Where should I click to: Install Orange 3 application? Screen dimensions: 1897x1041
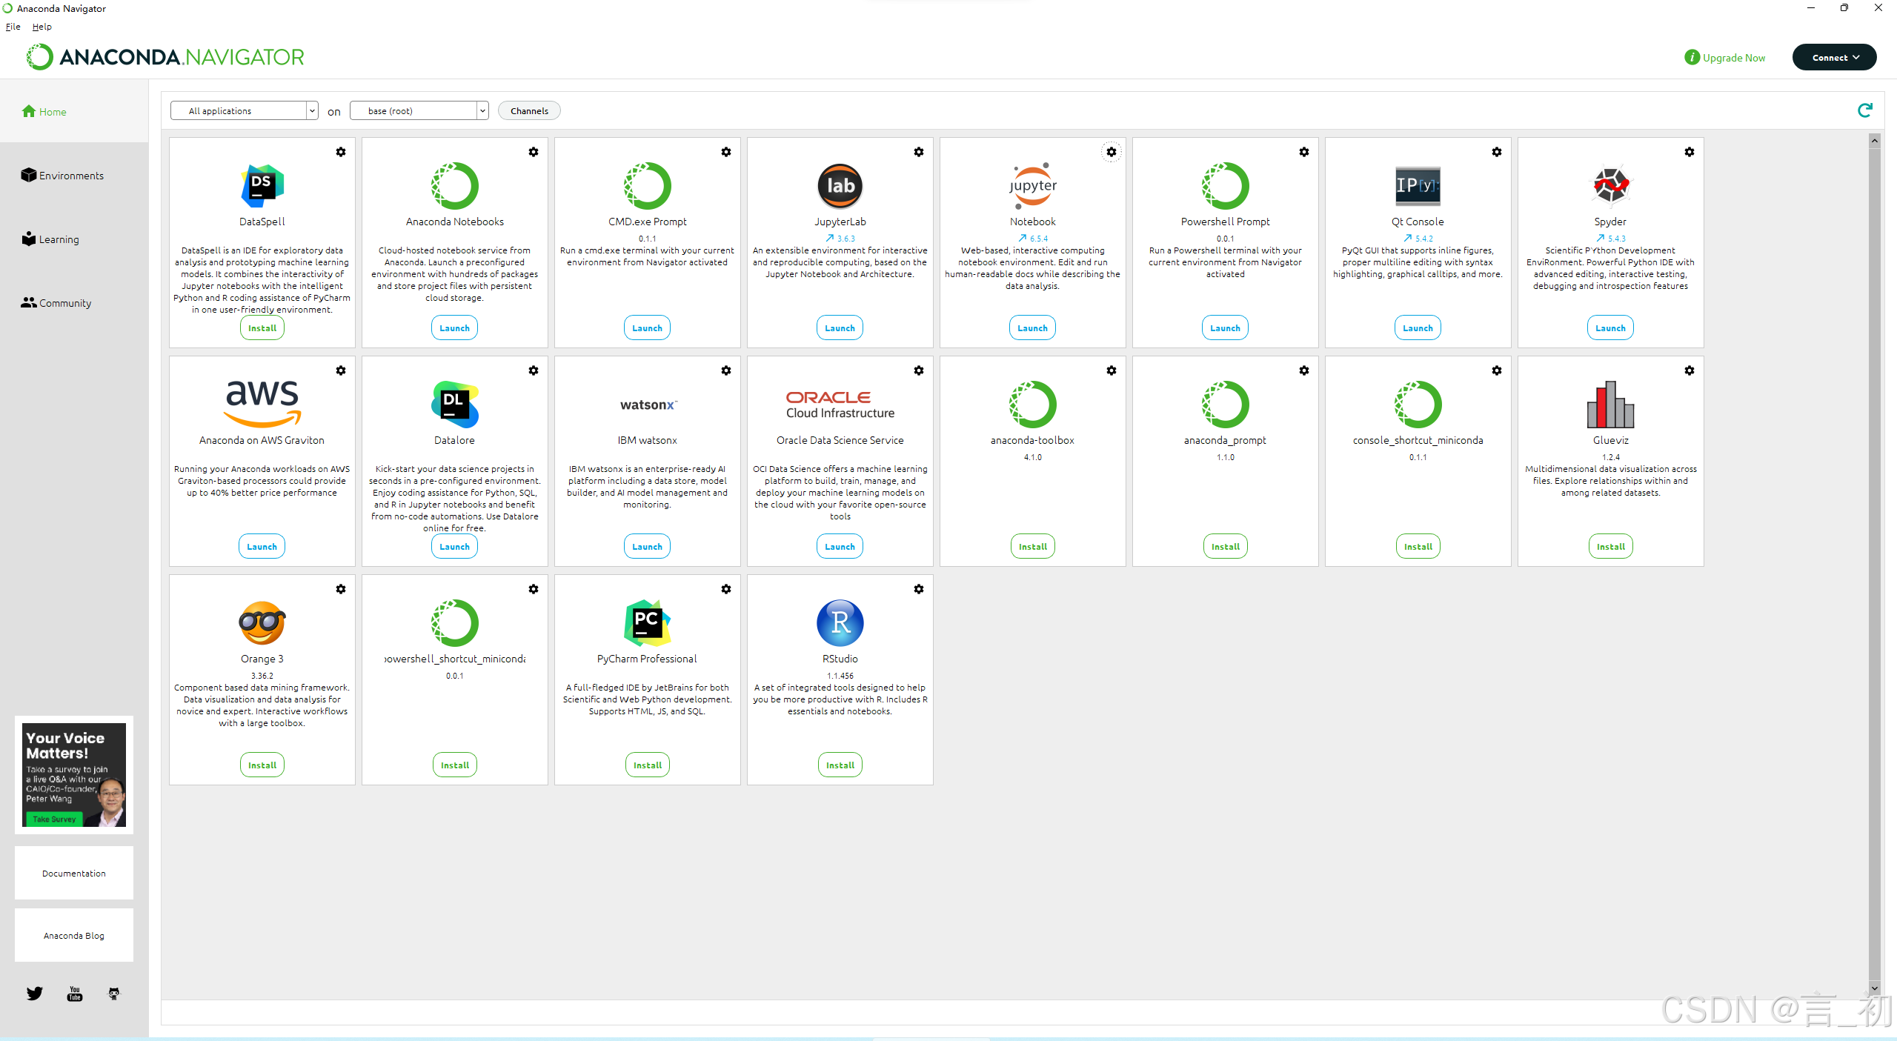click(262, 765)
